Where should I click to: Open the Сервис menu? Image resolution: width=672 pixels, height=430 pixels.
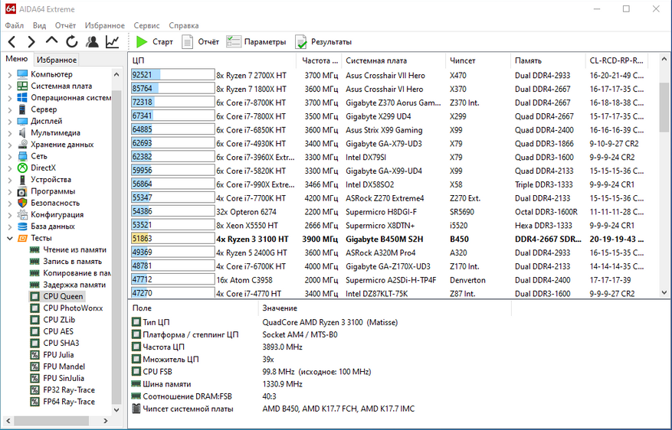click(146, 26)
